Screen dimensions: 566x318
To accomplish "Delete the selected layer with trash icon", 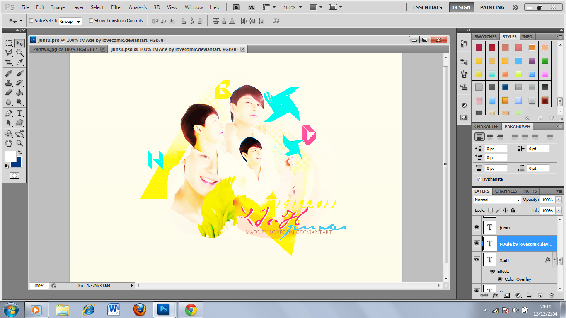I will [551, 295].
